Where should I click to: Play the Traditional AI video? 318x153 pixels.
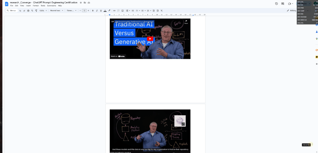pos(150,39)
